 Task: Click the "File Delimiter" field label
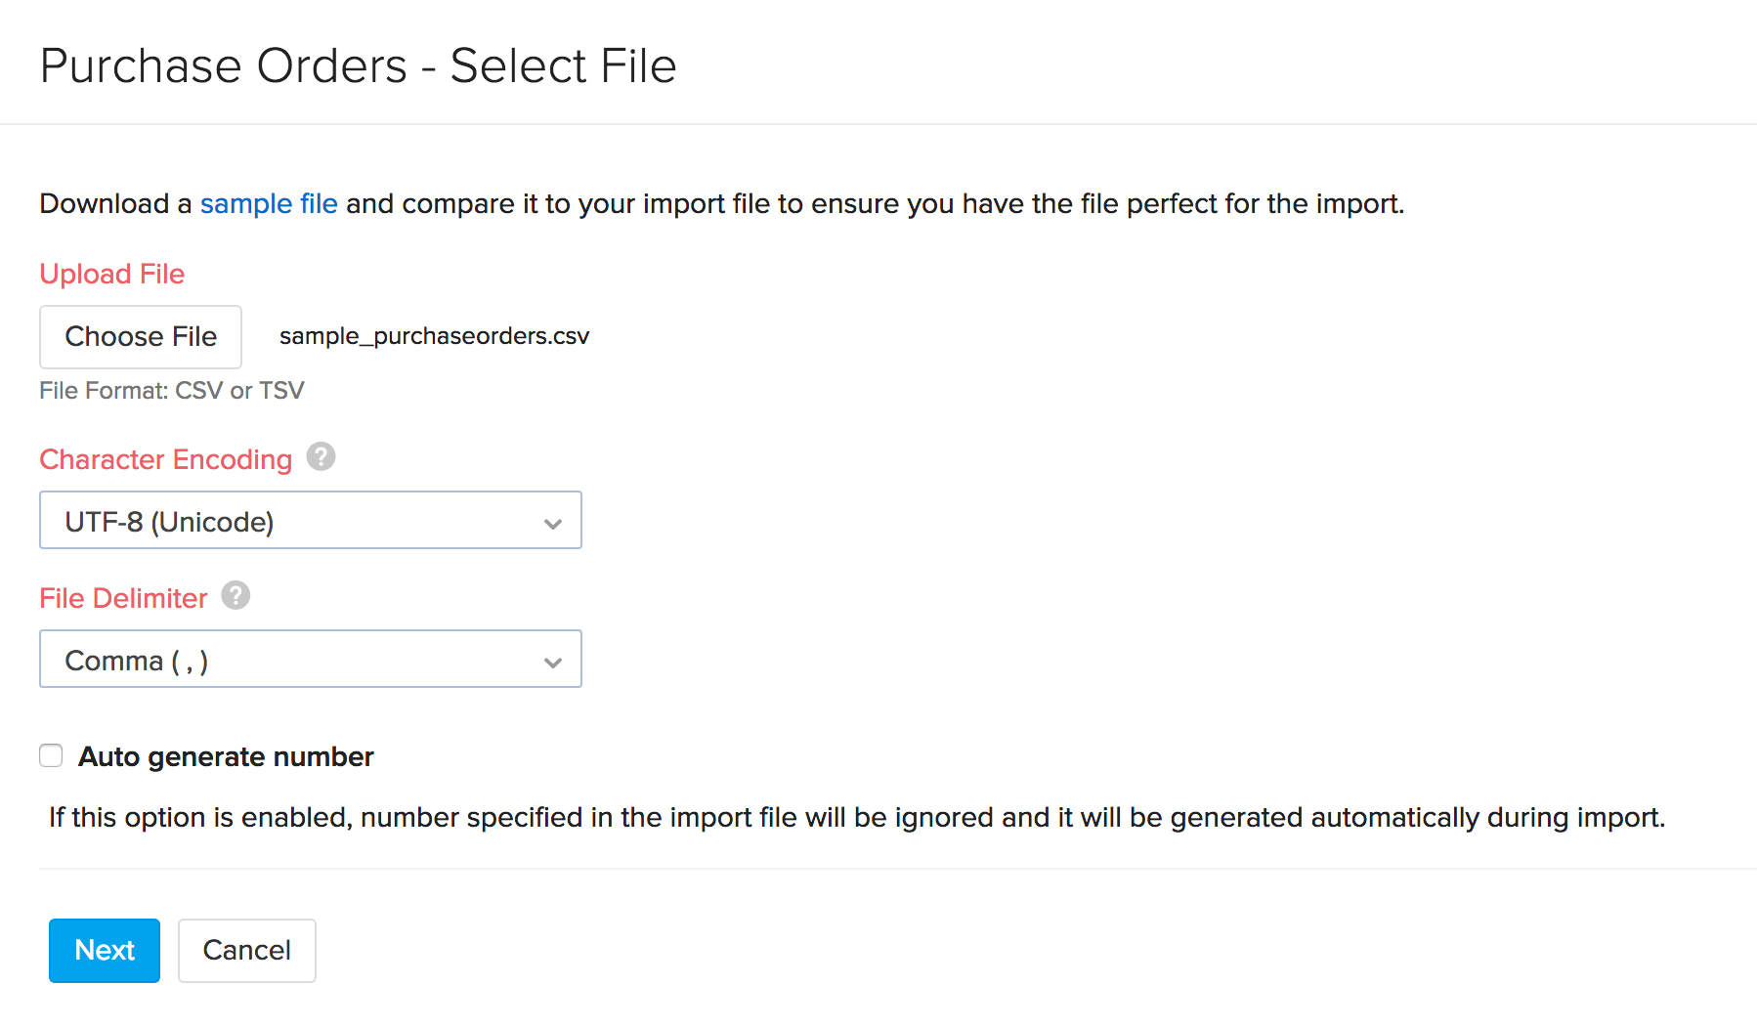pos(123,598)
